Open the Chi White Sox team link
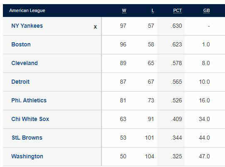The image size is (225, 167). [30, 119]
